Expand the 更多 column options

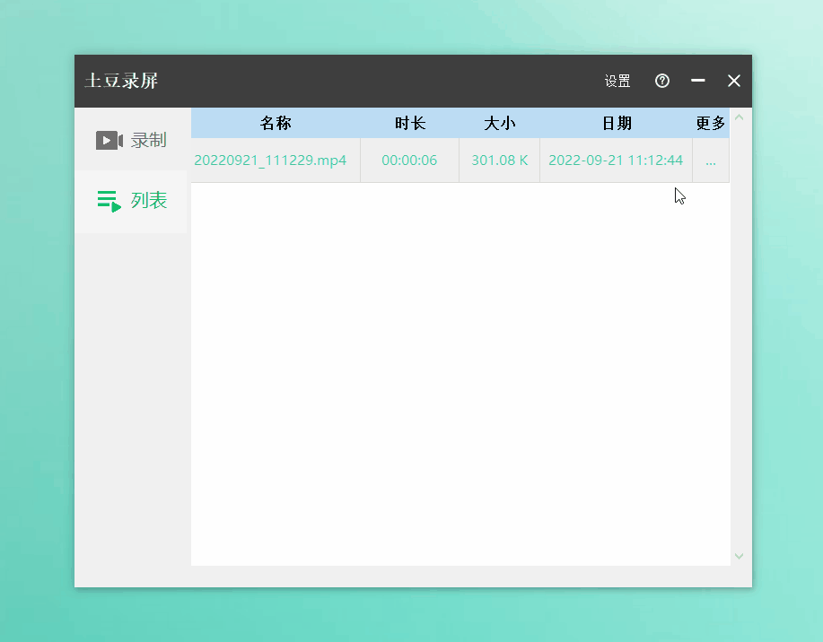710,123
